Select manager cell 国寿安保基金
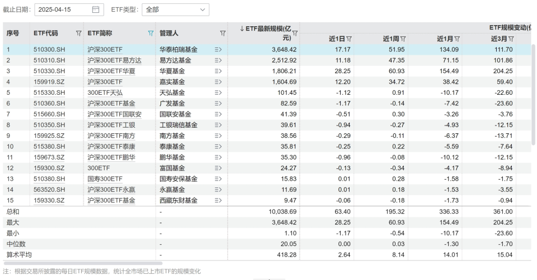Image resolution: width=537 pixels, height=280 pixels. [178, 179]
